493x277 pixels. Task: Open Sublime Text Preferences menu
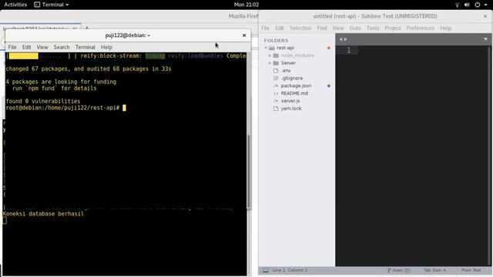click(420, 28)
